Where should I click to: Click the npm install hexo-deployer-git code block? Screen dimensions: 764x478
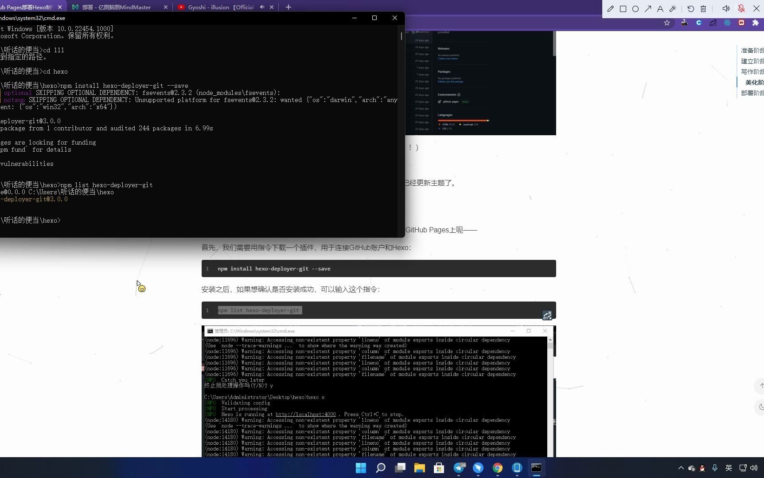coord(379,269)
